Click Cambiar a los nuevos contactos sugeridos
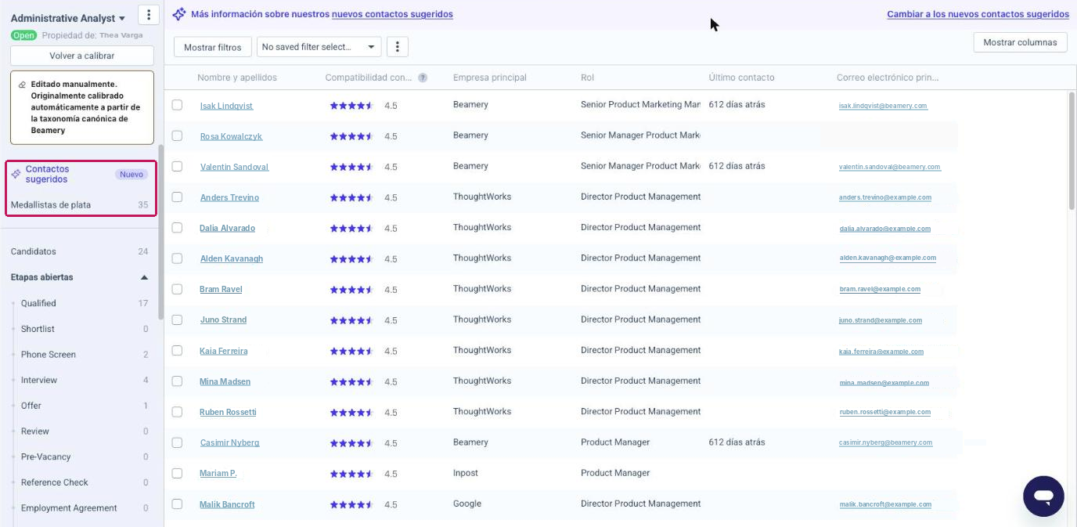Image resolution: width=1077 pixels, height=527 pixels. (x=978, y=14)
